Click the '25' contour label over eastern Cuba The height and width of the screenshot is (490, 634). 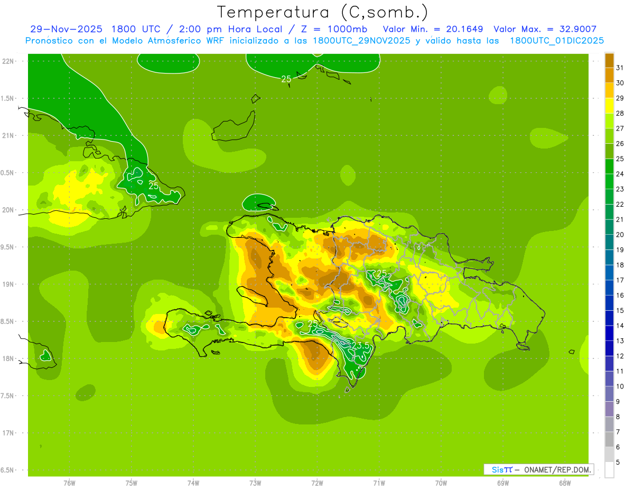tap(154, 186)
